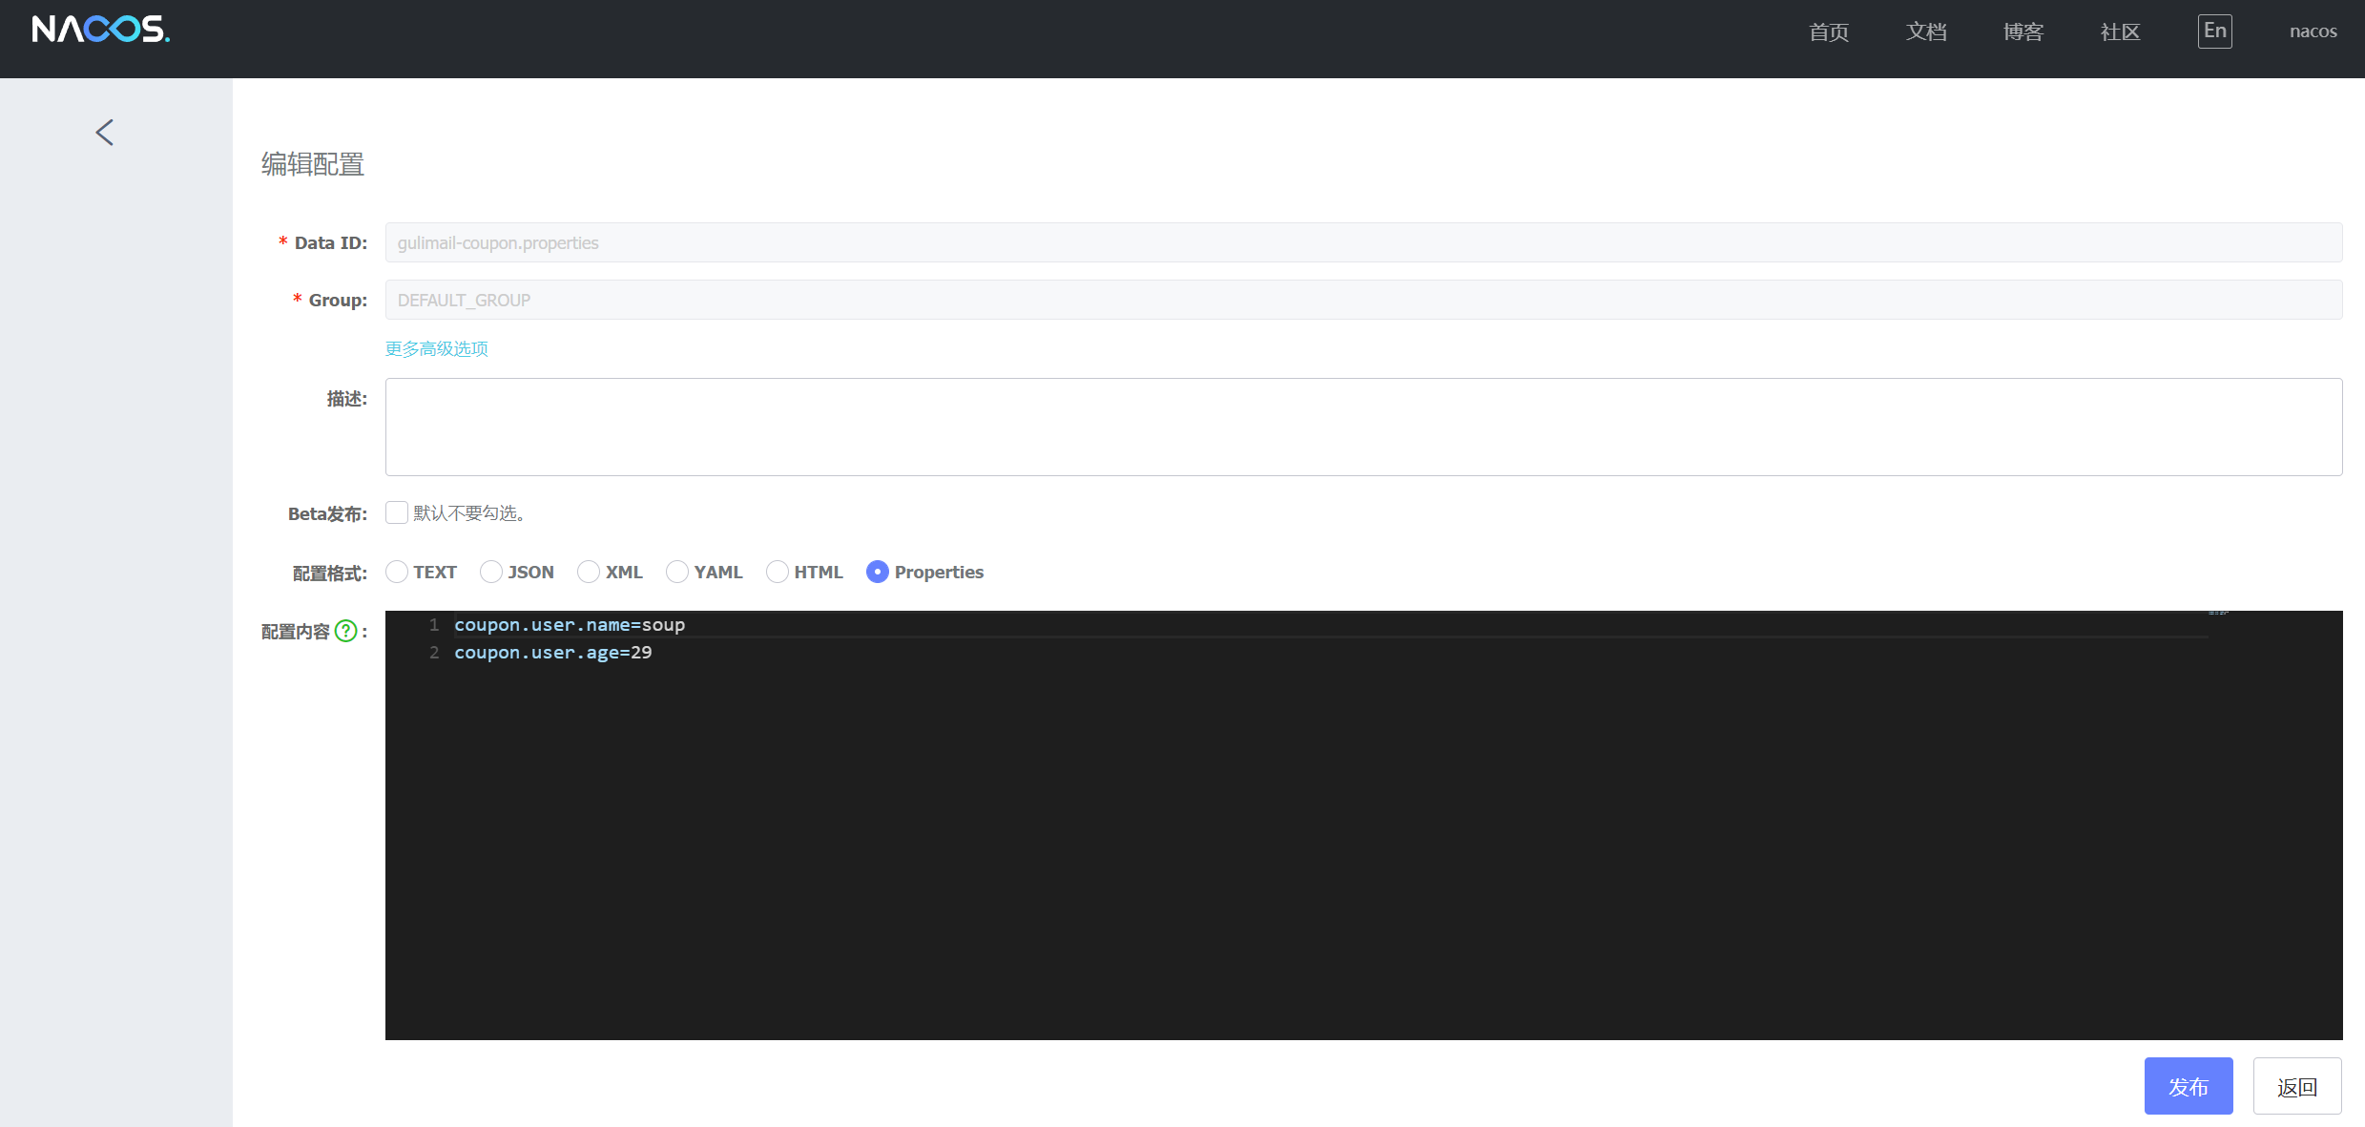Click the 返回 return button
Viewport: 2365px width, 1127px height.
[x=2297, y=1086]
